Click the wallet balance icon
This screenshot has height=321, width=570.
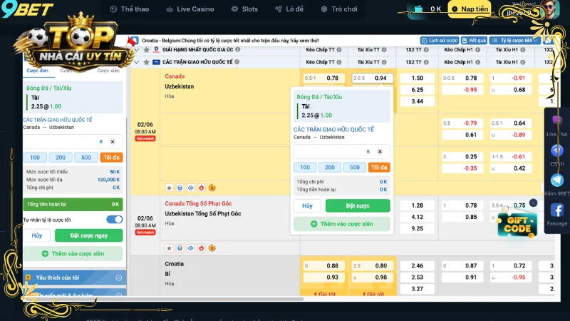tap(418, 9)
